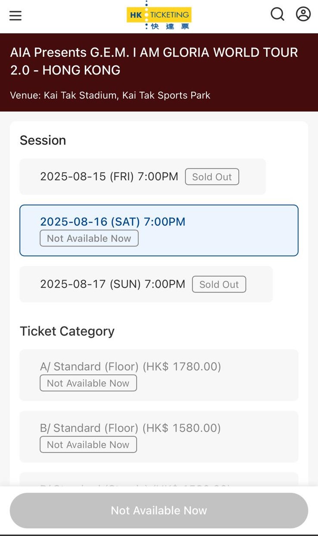Screen dimensions: 318x536
Task: Open the search magnifier icon
Action: tap(277, 15)
